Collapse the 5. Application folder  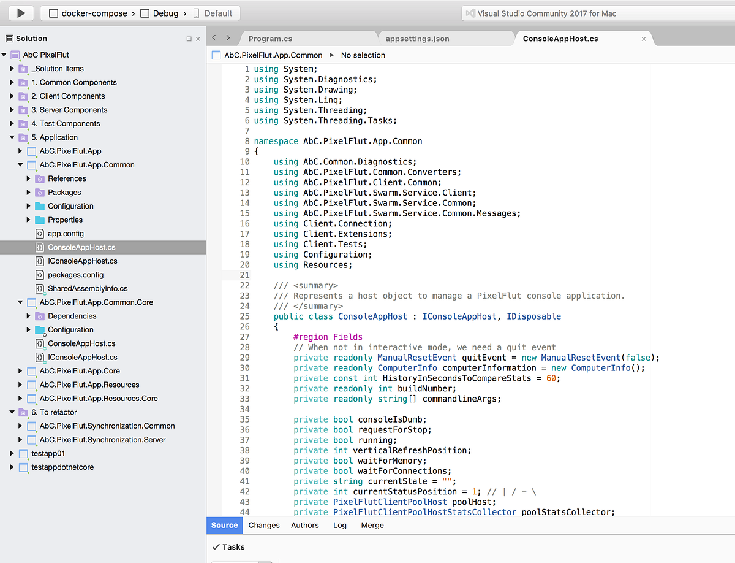click(x=12, y=137)
